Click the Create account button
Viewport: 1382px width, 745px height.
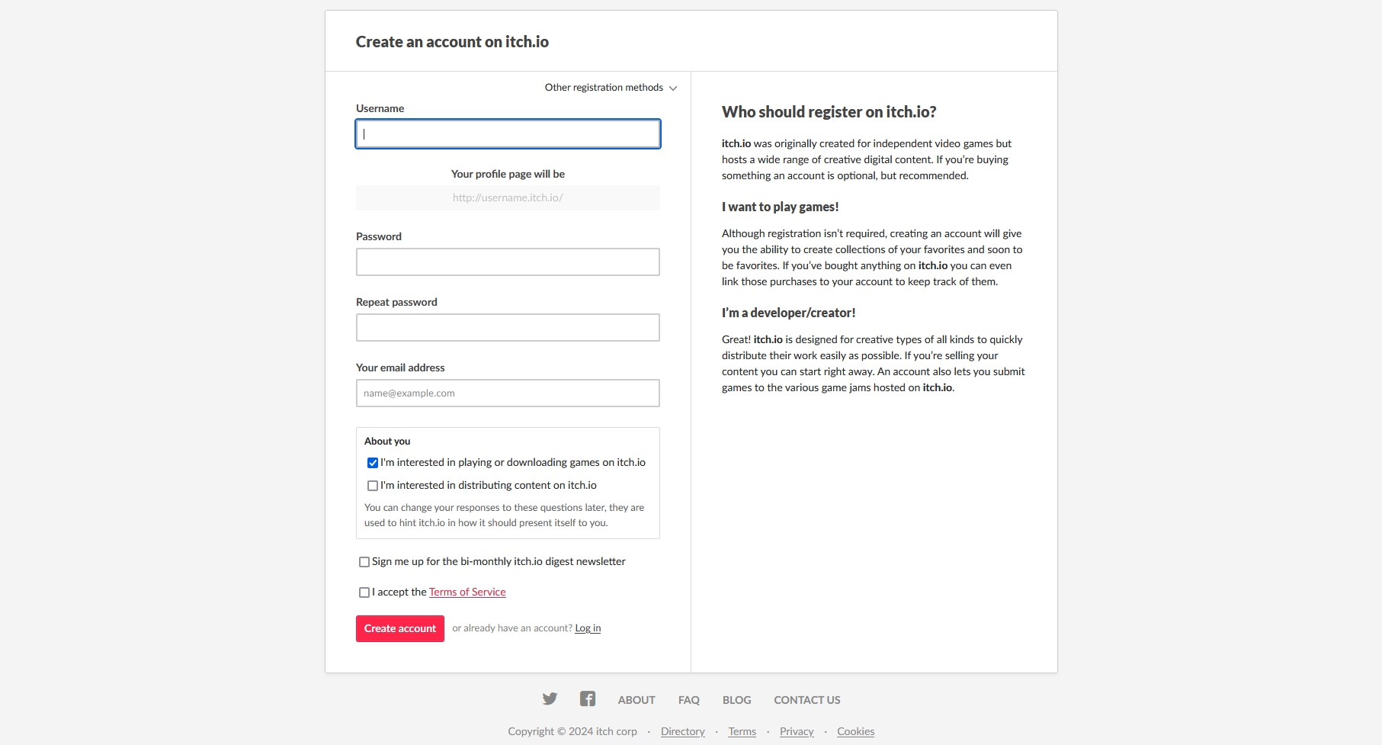400,628
